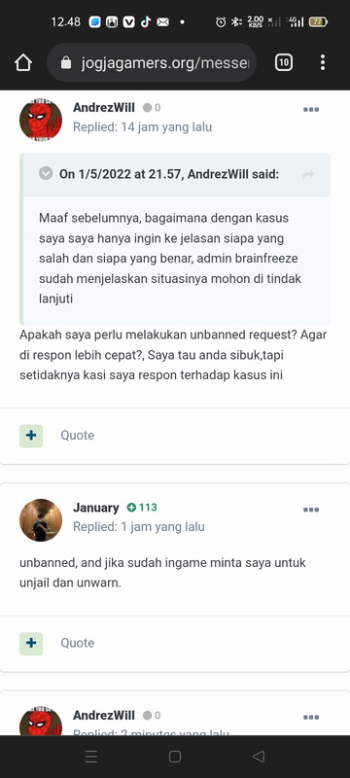Open January's profile from username link

coord(95,508)
